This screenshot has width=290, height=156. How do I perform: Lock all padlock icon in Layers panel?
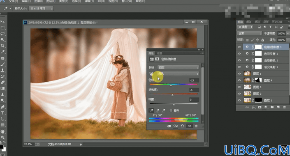coord(262,40)
